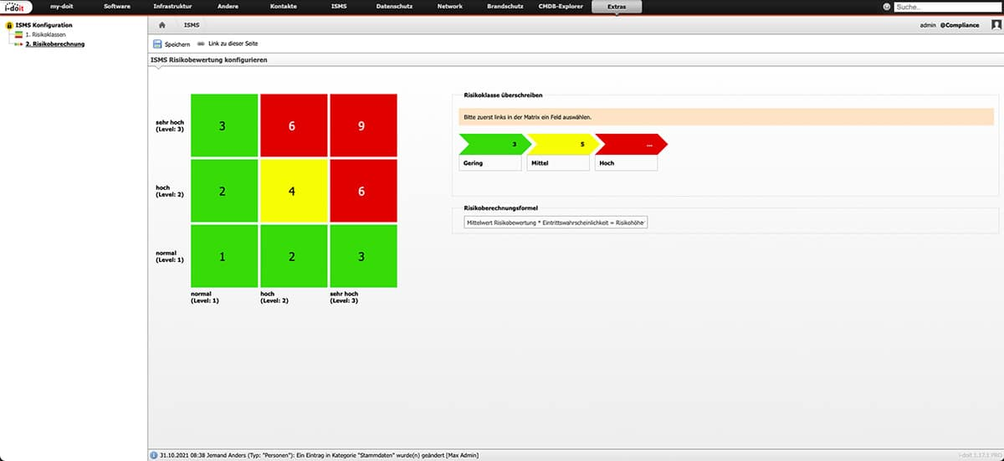Select matrix cell 3 in top row
The image size is (1004, 461).
(224, 125)
